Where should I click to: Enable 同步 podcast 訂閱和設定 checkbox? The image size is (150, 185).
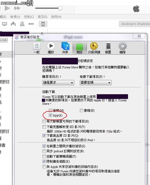[44, 151]
